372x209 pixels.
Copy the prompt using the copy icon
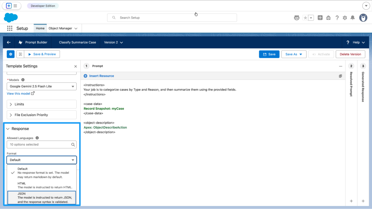(340, 76)
